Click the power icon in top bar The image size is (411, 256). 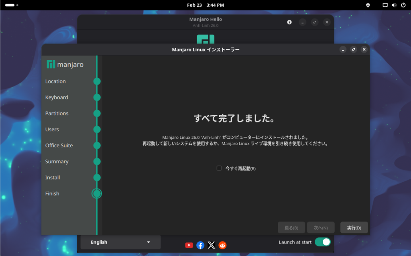(x=403, y=5)
